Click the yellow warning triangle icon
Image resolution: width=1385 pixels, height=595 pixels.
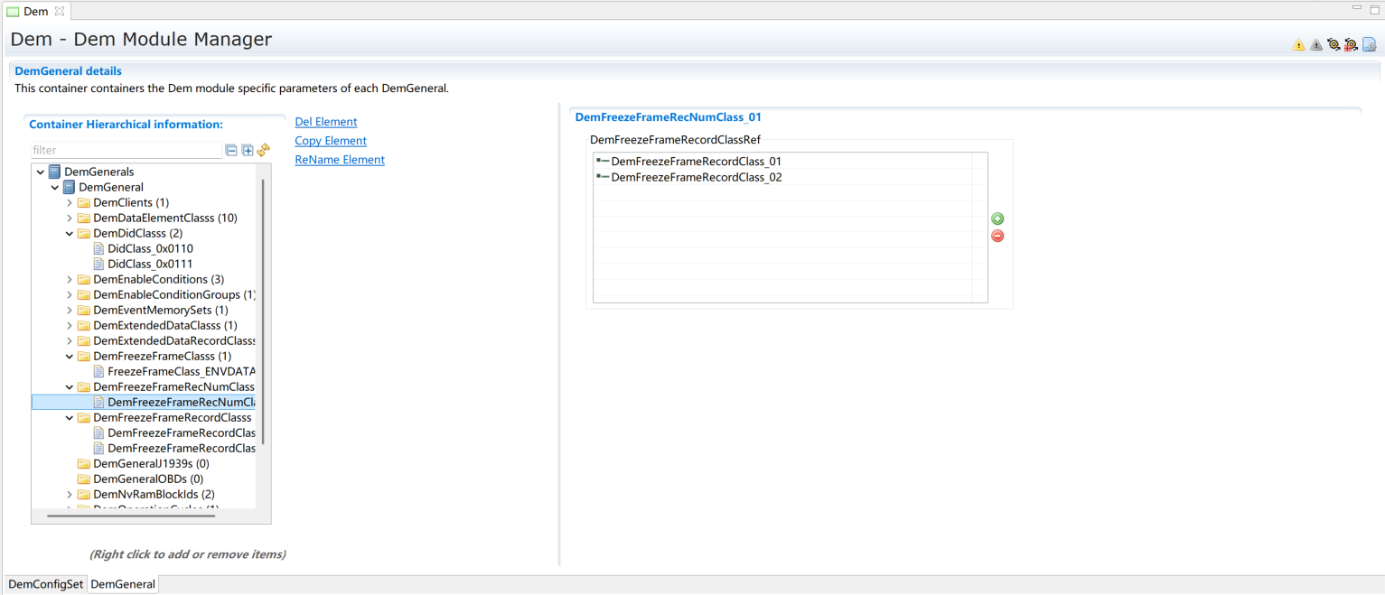[1298, 45]
